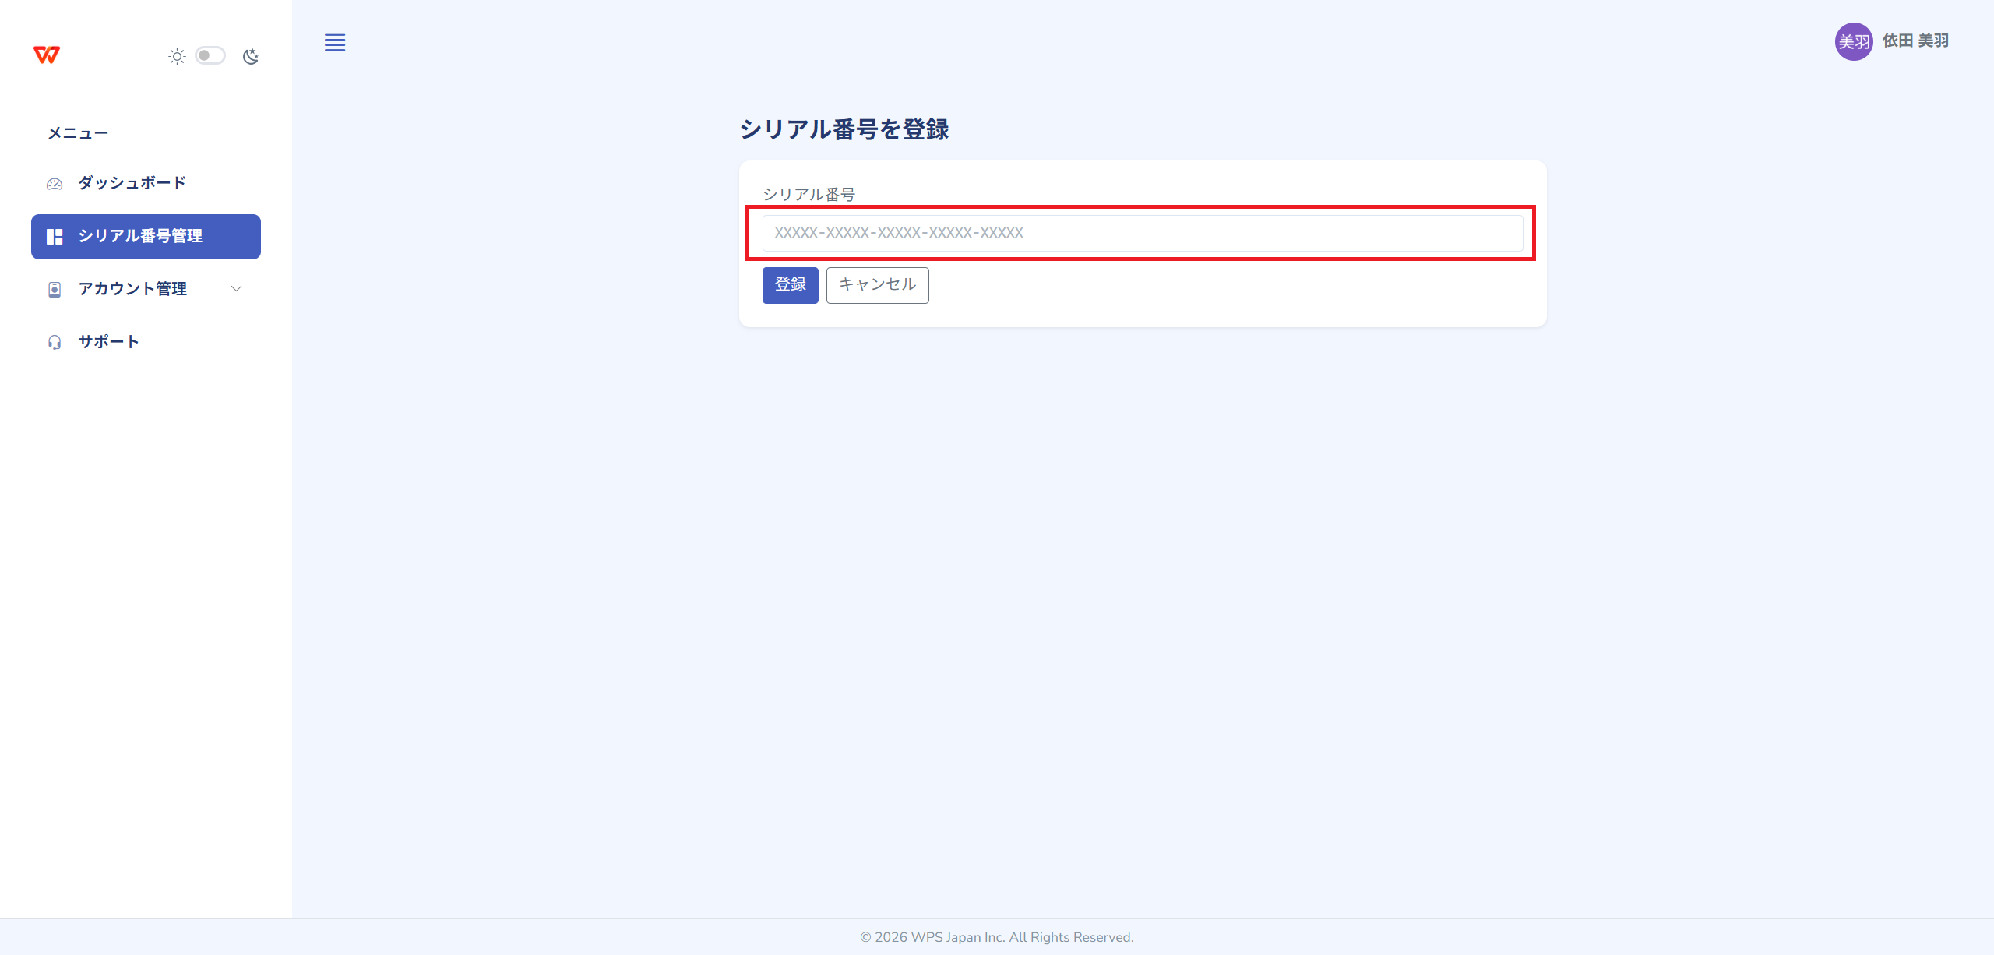The width and height of the screenshot is (1994, 955).
Task: Select シリアル番号管理 menu item
Action: click(x=140, y=236)
